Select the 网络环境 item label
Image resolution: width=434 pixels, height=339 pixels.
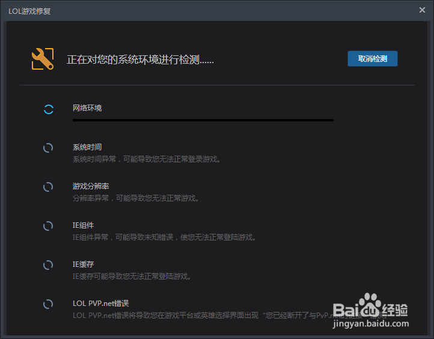[87, 108]
